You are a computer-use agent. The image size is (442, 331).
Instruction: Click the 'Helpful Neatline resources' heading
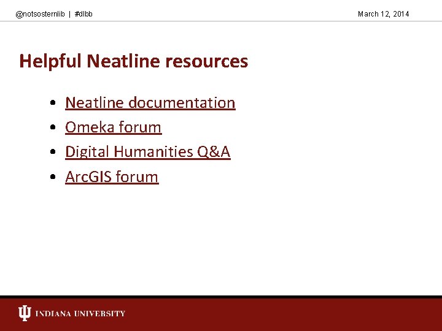134,61
